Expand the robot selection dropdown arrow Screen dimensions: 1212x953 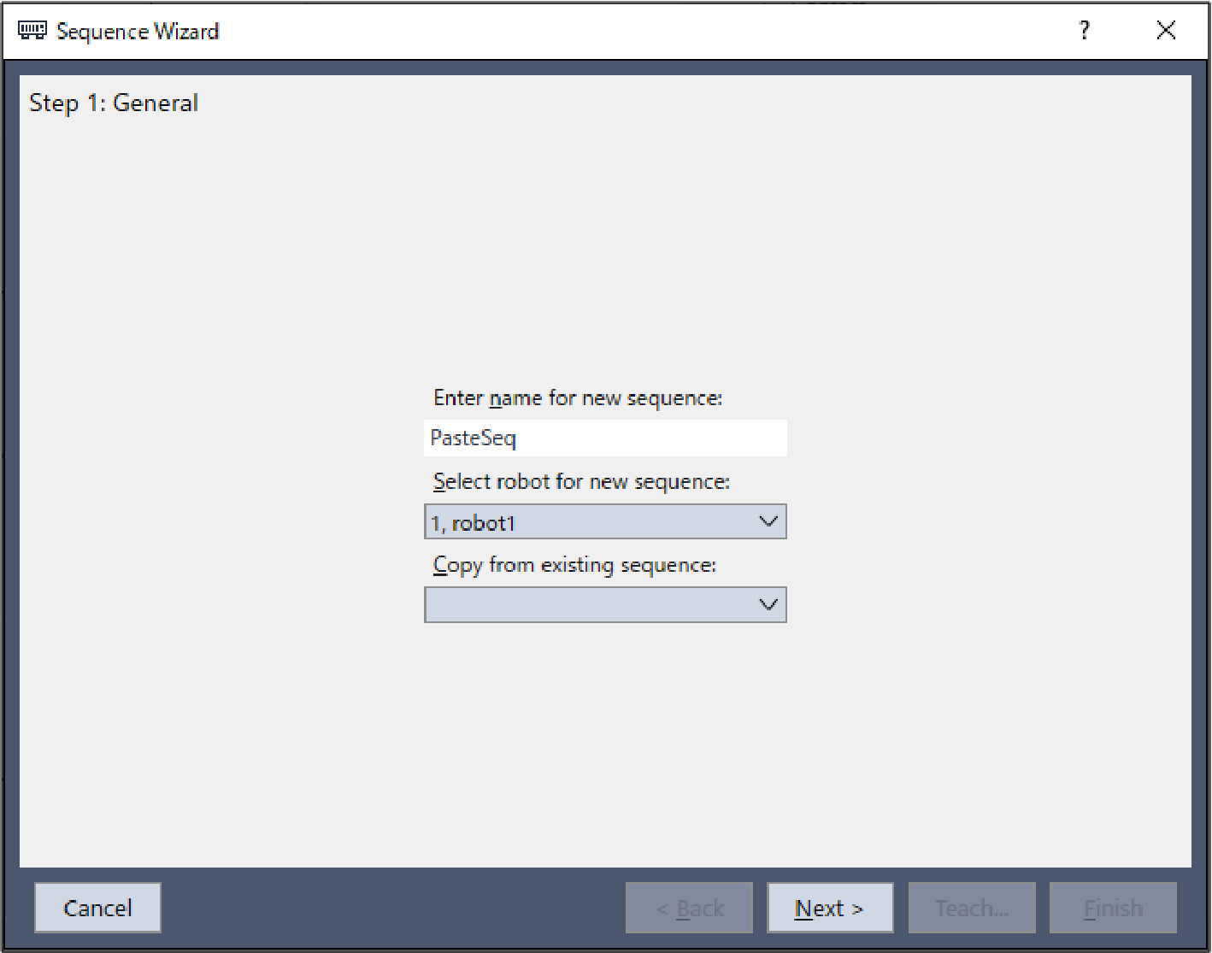coord(768,521)
